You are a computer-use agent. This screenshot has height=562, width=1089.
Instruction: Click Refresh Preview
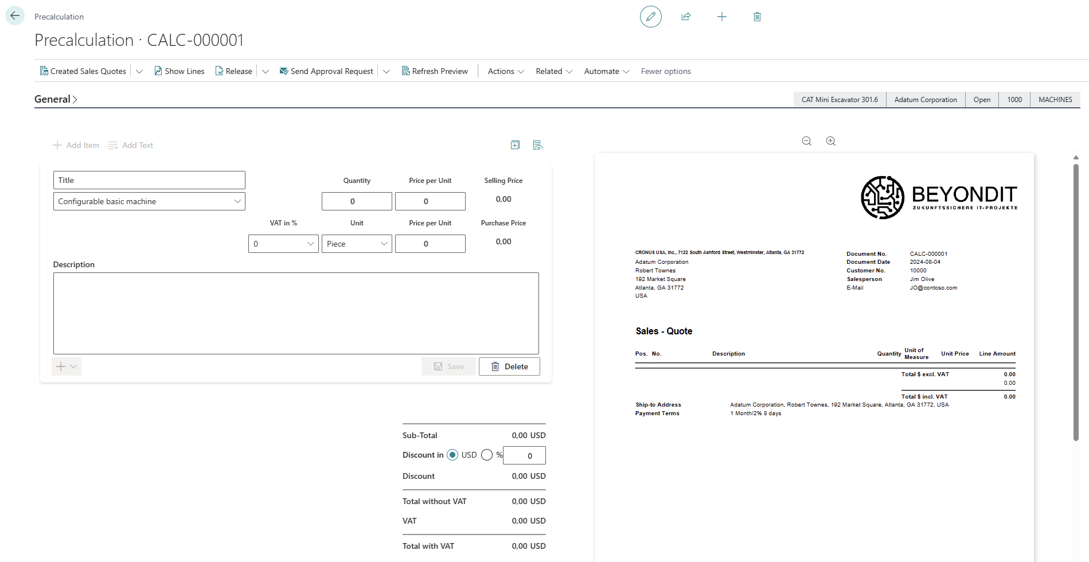435,71
